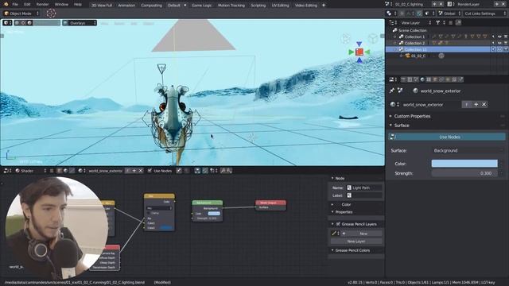
Task: Expand Collection 1 disclosure triangle
Action: [x=395, y=37]
